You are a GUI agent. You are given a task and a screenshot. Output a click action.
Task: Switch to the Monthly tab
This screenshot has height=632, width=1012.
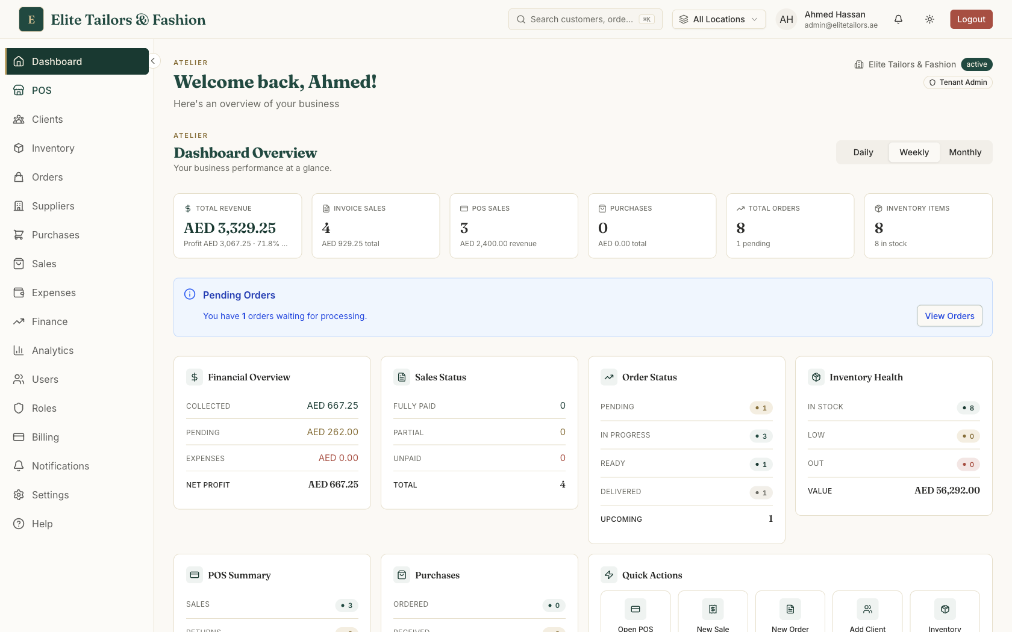click(965, 152)
